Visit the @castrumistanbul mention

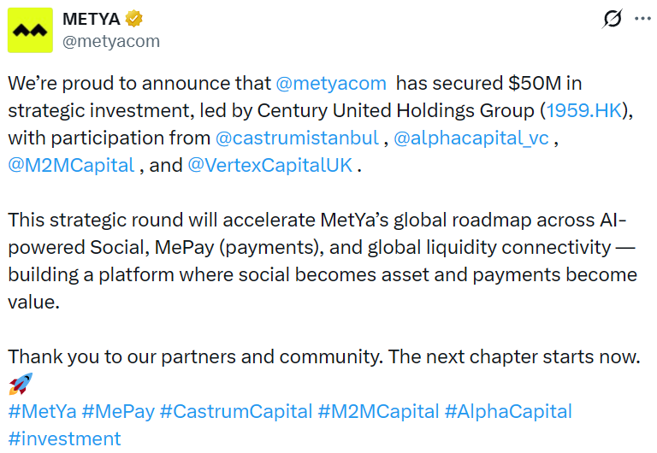point(297,138)
